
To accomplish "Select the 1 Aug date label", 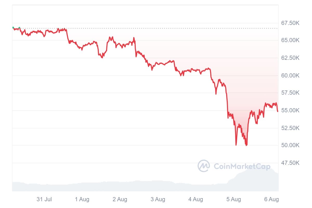I will point(82,199).
